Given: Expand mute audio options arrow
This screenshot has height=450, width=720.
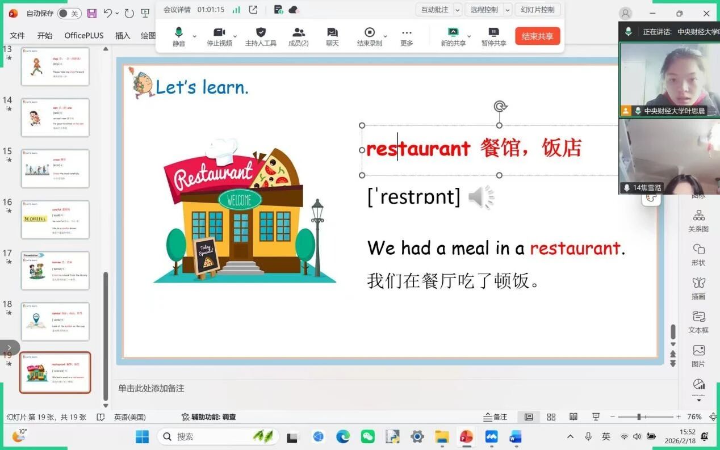Looking at the screenshot, I should (195, 36).
